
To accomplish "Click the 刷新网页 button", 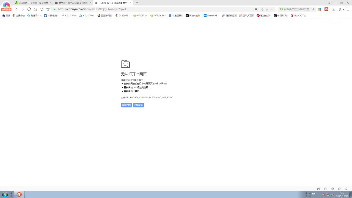I will [x=127, y=105].
